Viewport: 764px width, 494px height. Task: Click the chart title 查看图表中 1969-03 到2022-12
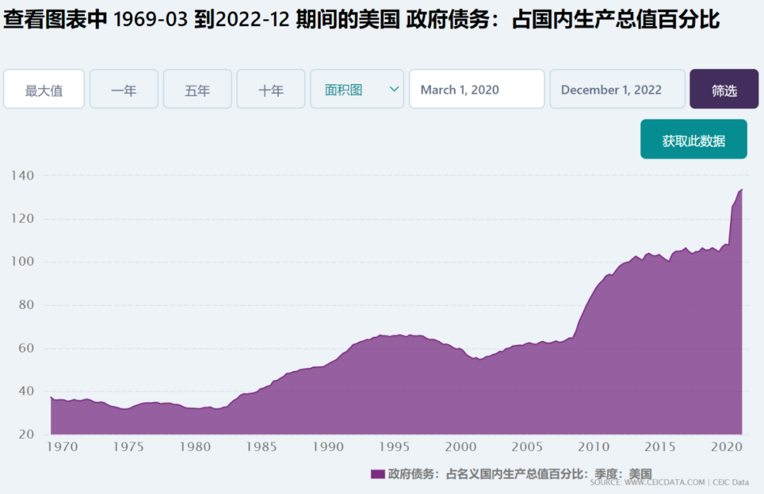tap(146, 20)
